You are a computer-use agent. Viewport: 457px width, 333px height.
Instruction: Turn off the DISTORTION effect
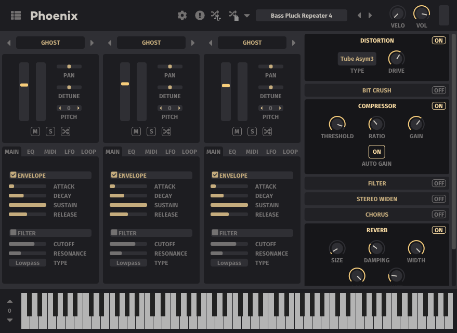pyautogui.click(x=439, y=41)
